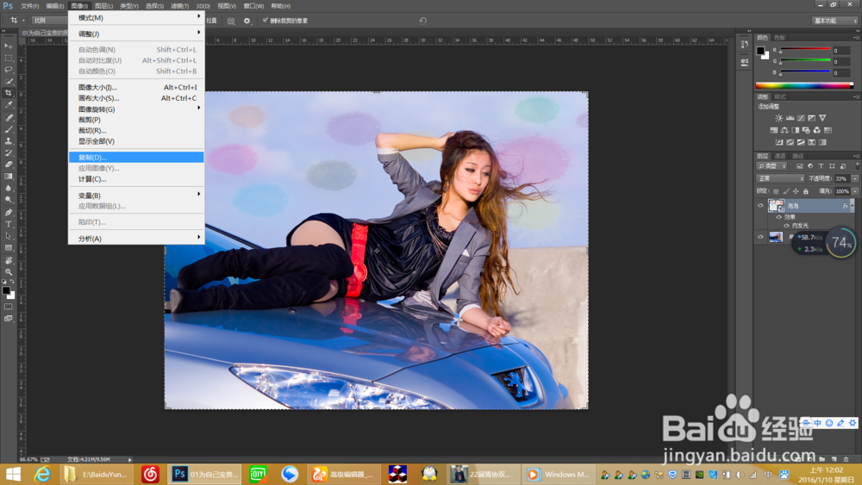The image size is (862, 485).
Task: Choose 计算(C)... menu entry
Action: click(x=136, y=179)
